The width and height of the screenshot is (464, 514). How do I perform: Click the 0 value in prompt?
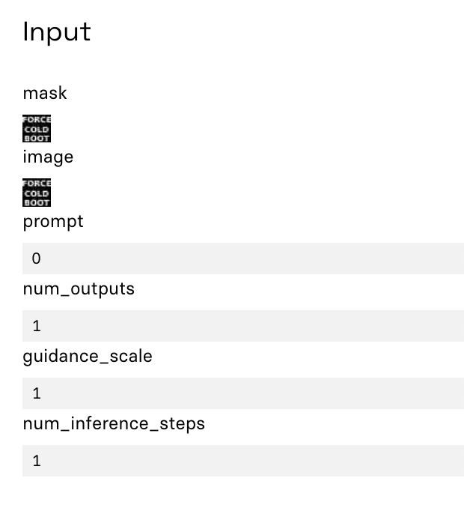37,258
